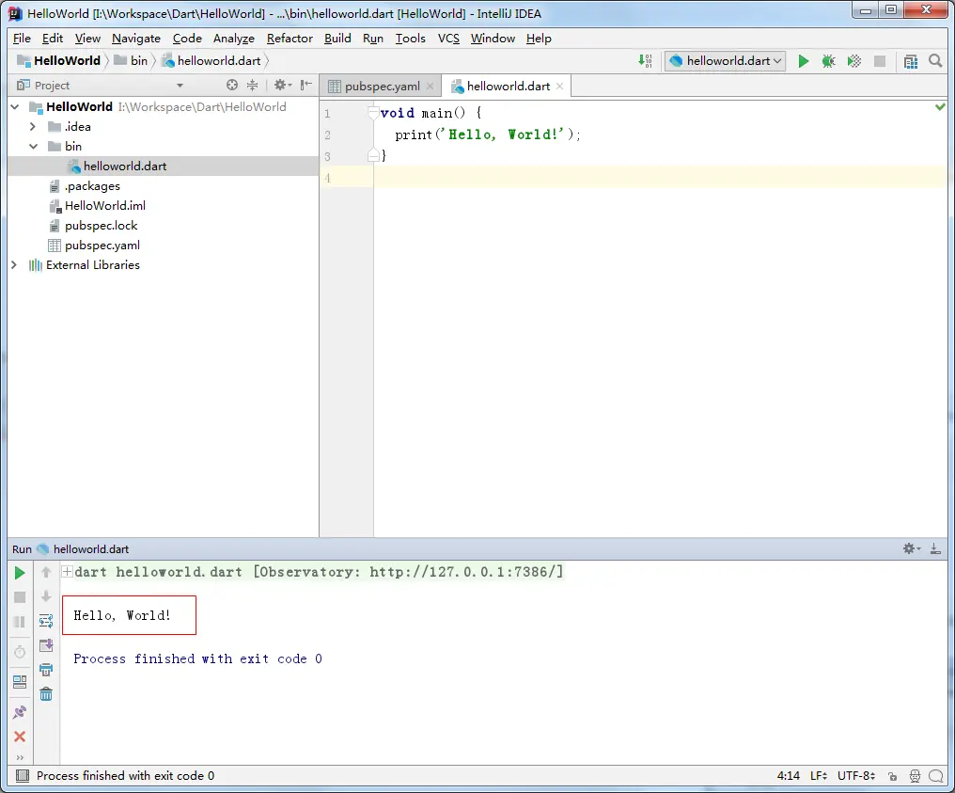Image resolution: width=955 pixels, height=793 pixels.
Task: Toggle tool window bars in status bar
Action: coord(23,776)
